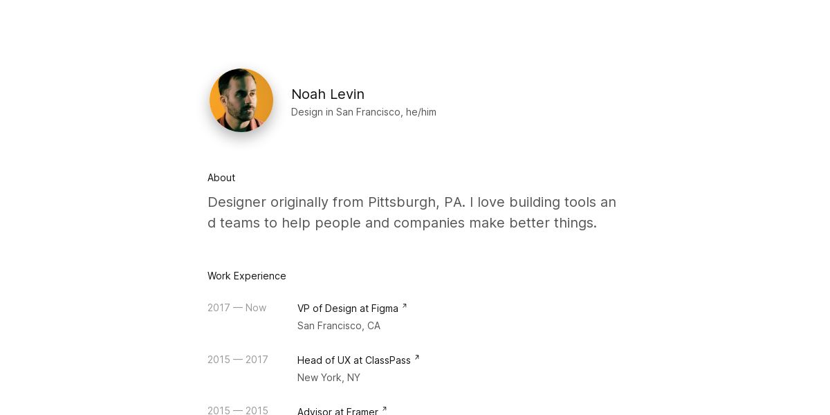830x415 pixels.
Task: Click Noah Levin's circular profile photo
Action: (x=241, y=100)
